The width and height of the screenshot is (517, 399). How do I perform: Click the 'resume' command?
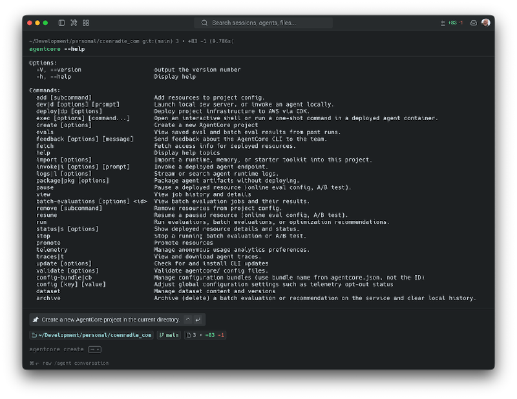click(x=47, y=215)
